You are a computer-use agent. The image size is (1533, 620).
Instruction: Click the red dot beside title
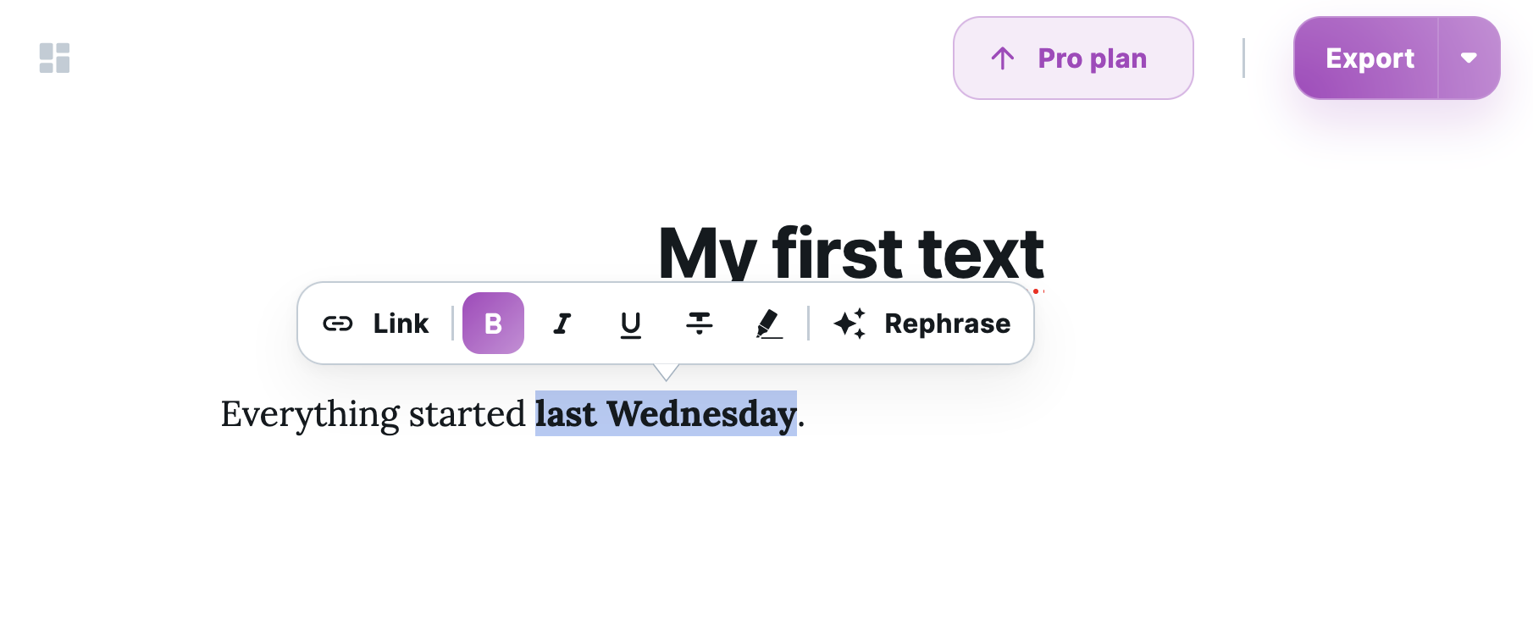pyautogui.click(x=1035, y=291)
